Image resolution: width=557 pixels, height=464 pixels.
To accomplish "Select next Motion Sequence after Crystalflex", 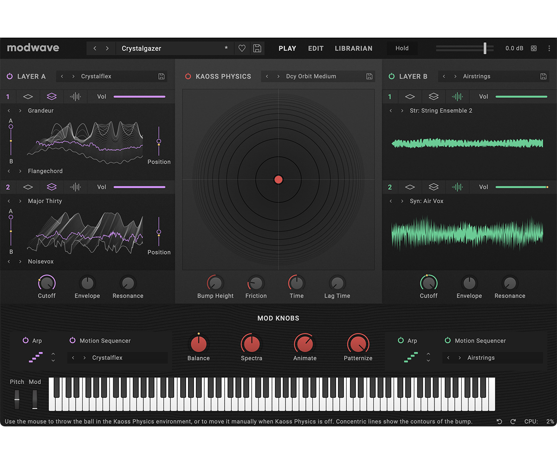I will pos(84,358).
